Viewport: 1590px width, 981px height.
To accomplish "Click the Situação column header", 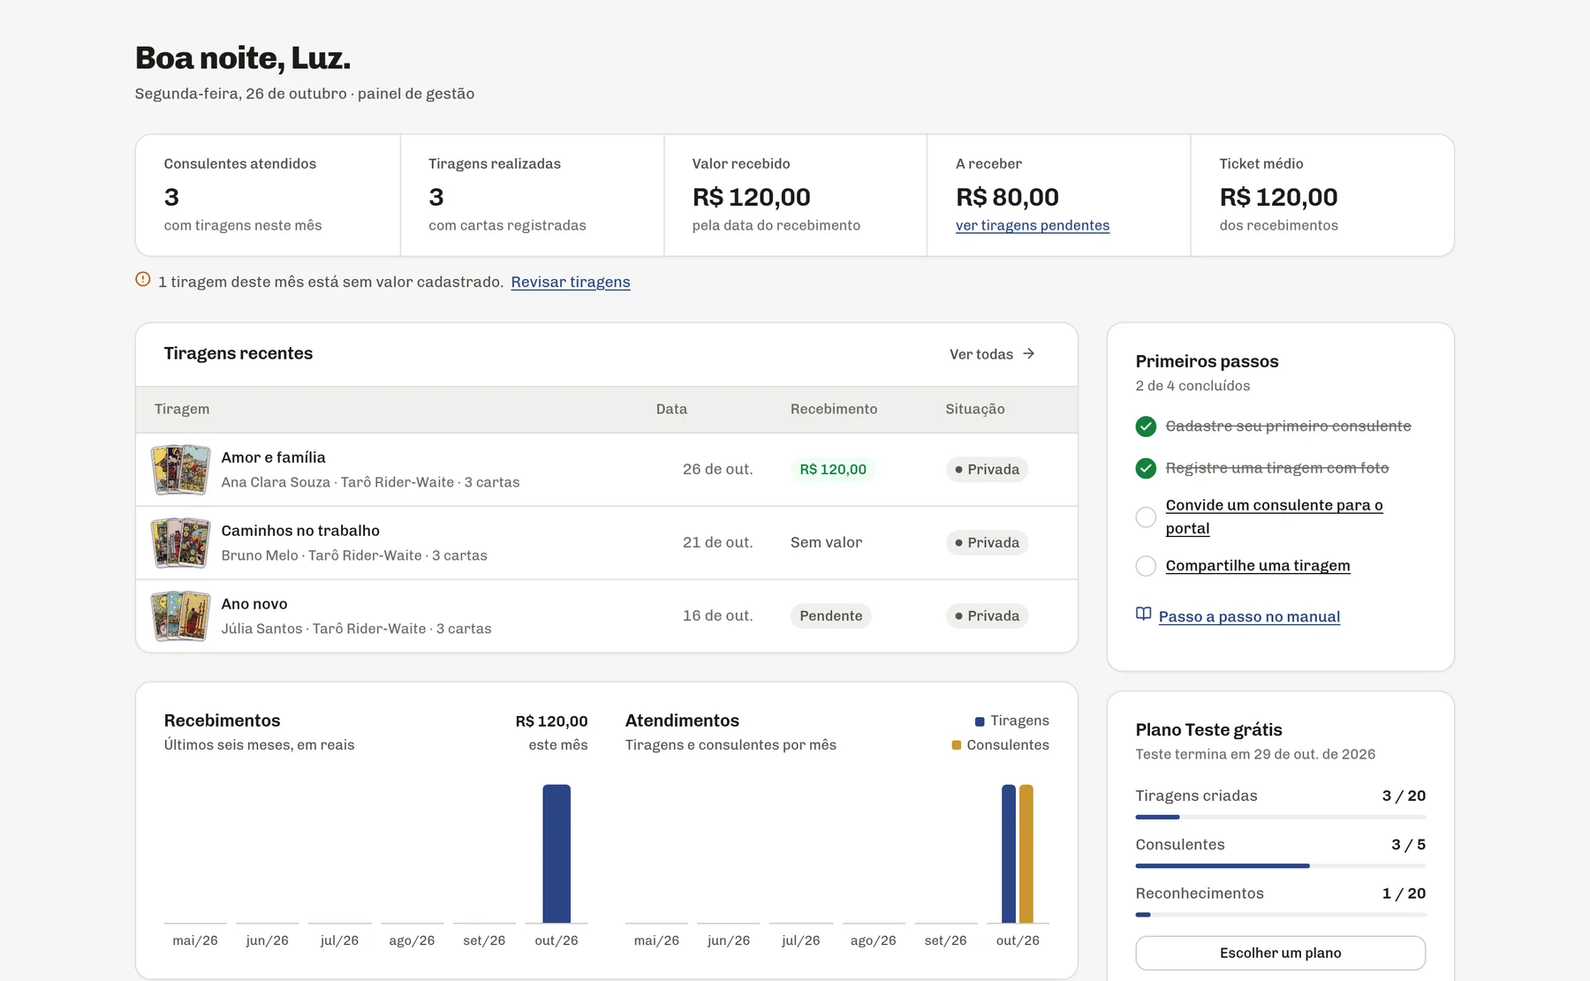I will coord(975,409).
